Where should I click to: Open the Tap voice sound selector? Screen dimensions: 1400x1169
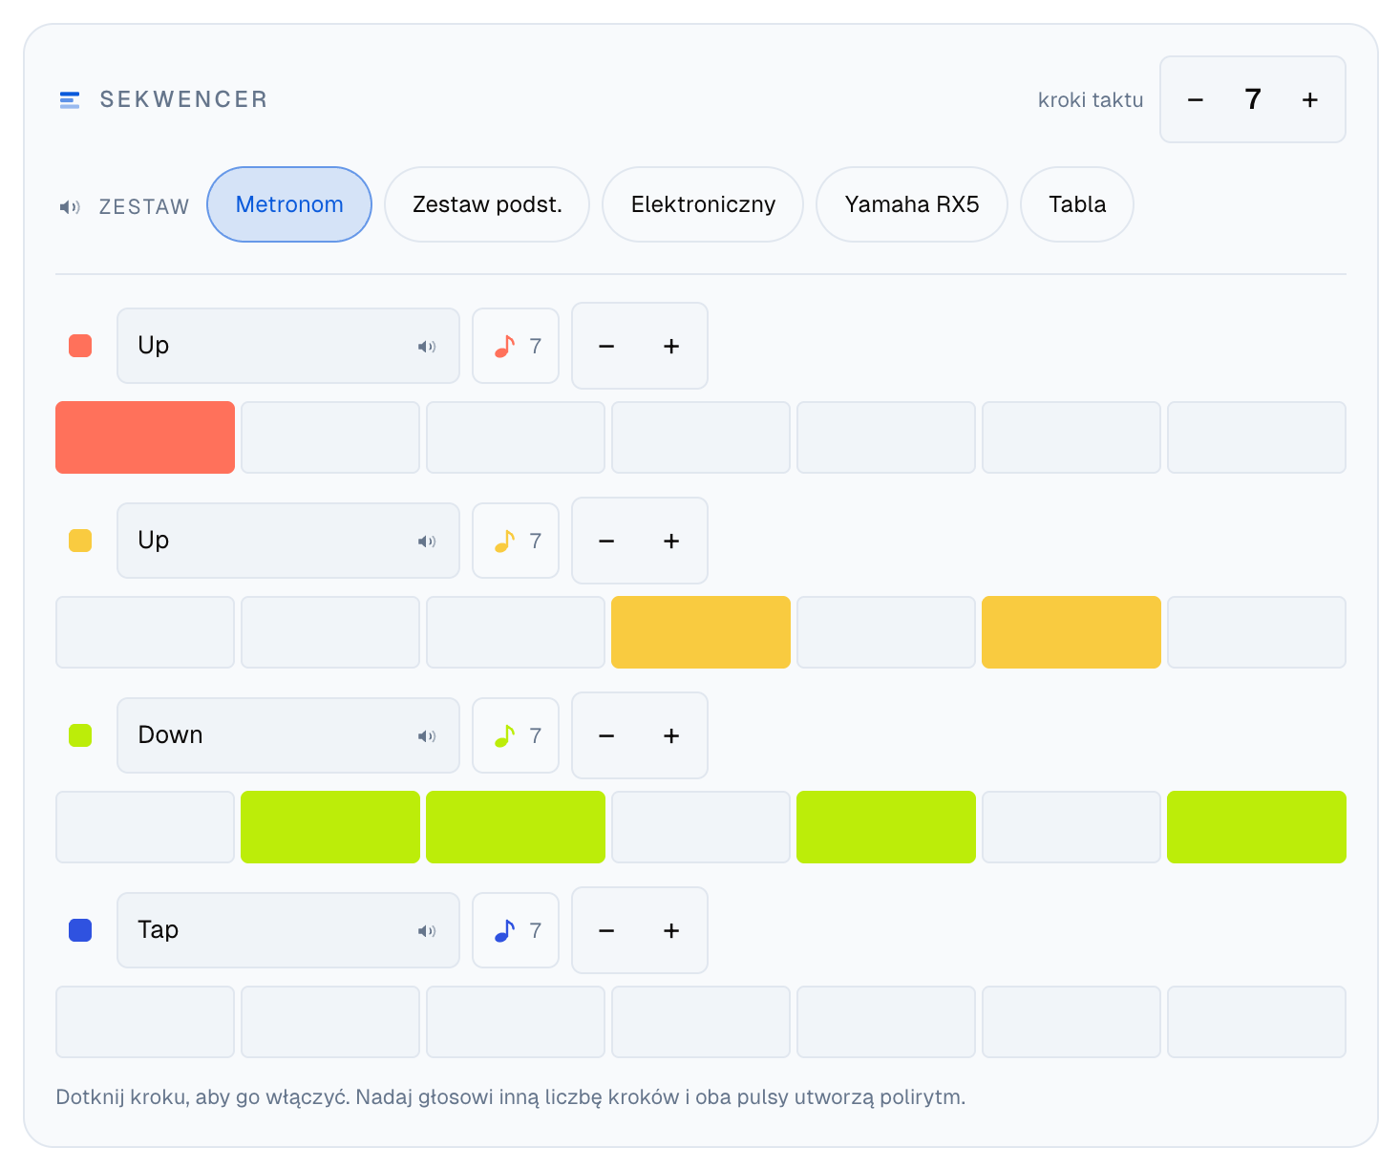pyautogui.click(x=288, y=930)
